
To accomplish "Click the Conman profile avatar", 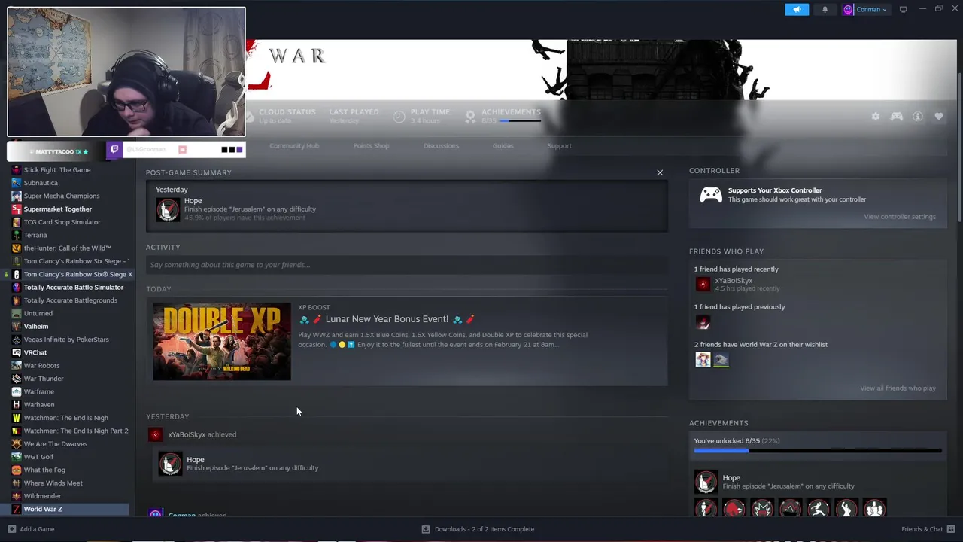I will point(848,10).
